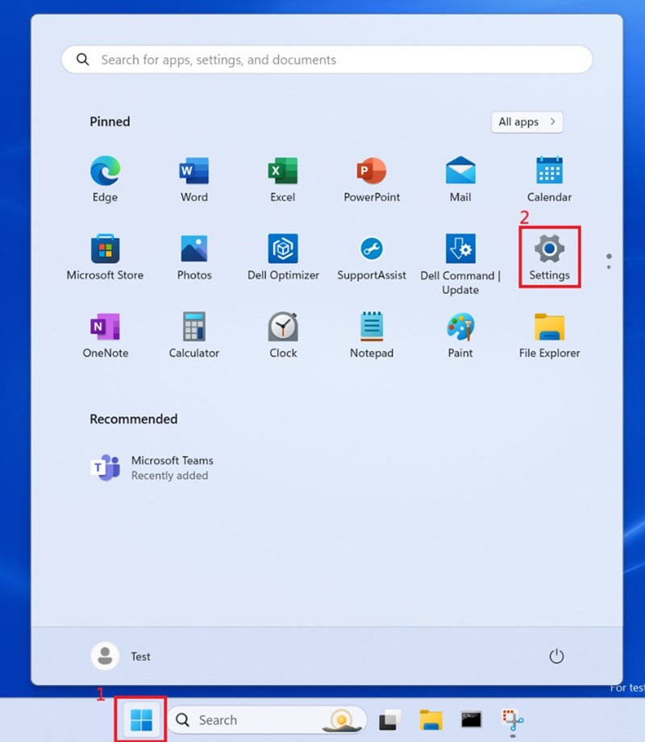The image size is (645, 742).
Task: Expand the All apps list
Action: click(526, 122)
